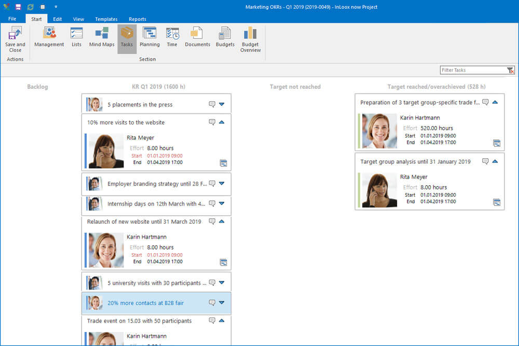Click the Target not reached column header
Viewport: 519px width, 346px height.
click(x=295, y=87)
